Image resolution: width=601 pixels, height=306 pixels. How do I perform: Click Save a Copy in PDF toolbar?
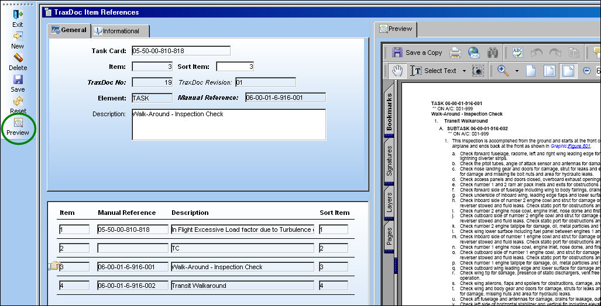(x=417, y=53)
